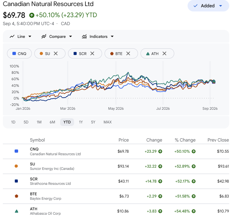Click the brown BTE pentagon in table
The image size is (234, 222).
point(17,196)
